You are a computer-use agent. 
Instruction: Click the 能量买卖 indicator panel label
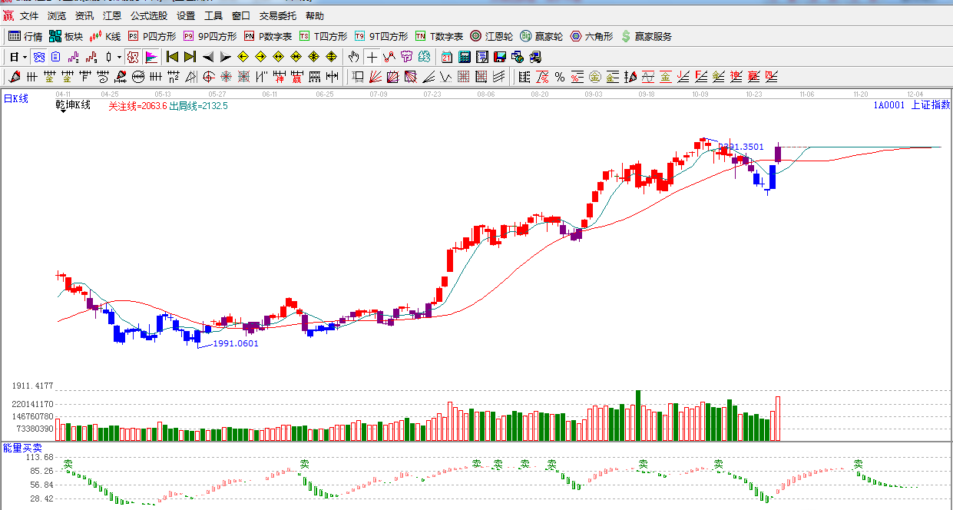(22, 447)
